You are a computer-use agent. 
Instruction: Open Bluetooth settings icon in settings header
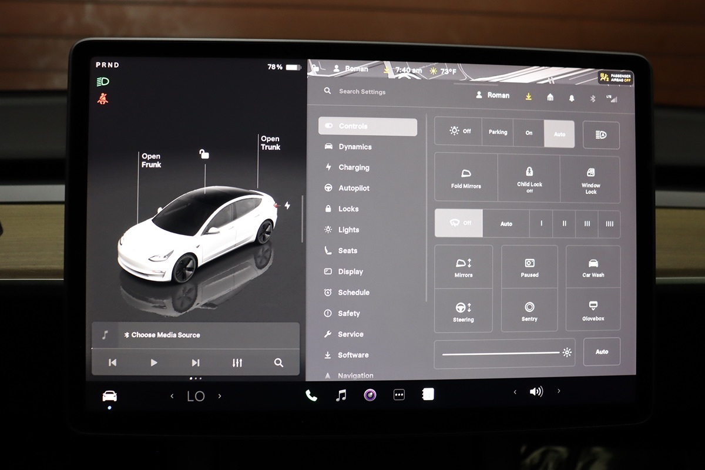point(593,99)
